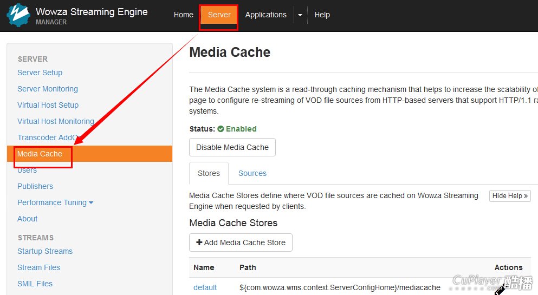Open the Help menu item
538x295 pixels.
click(322, 15)
